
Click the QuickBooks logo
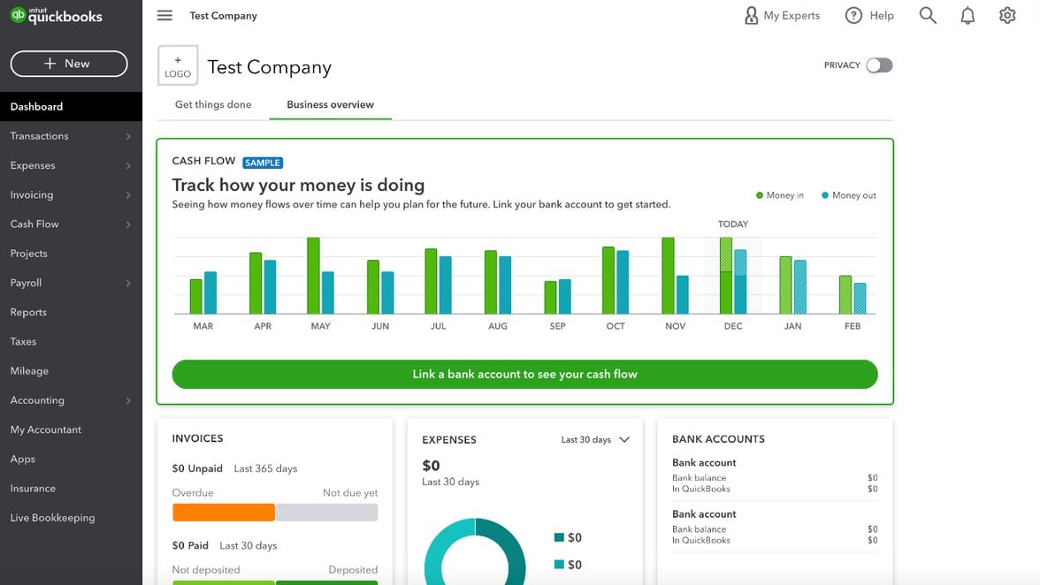pyautogui.click(x=57, y=15)
